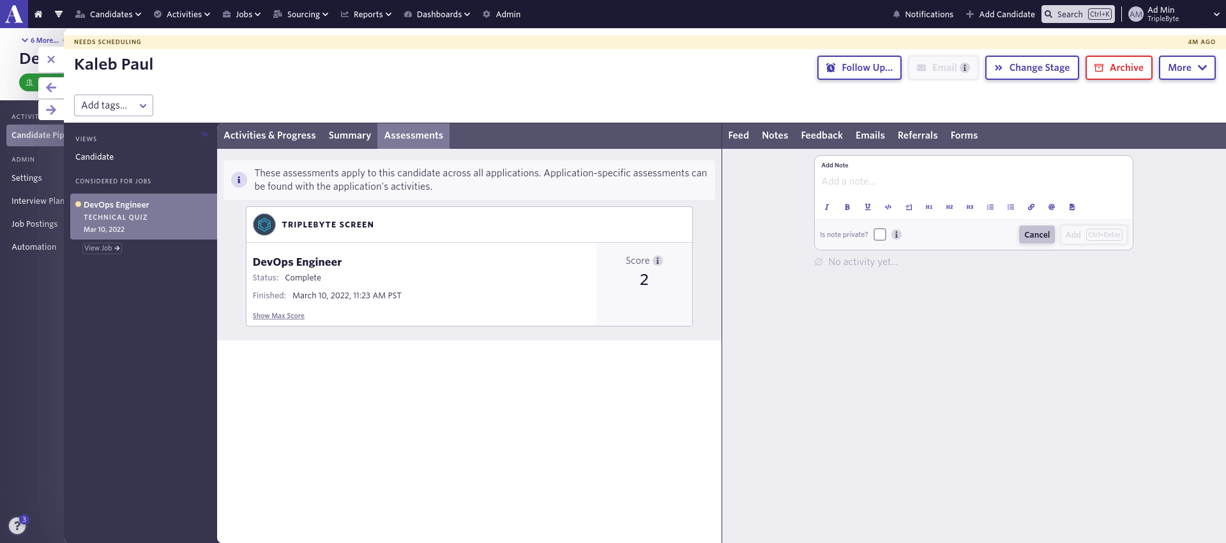Apply H1 heading in the note editor
This screenshot has width=1226, height=543.
[x=928, y=207]
